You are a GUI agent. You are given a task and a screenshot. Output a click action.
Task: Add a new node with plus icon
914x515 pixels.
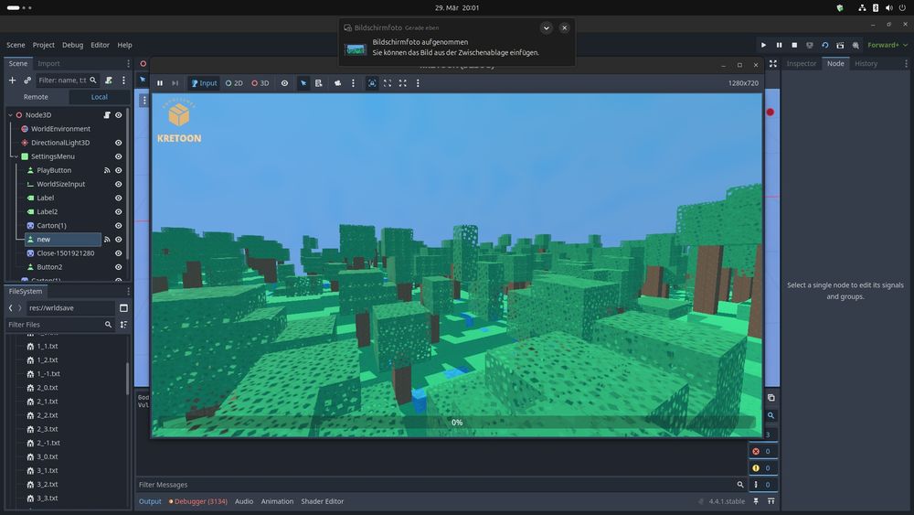pos(12,80)
